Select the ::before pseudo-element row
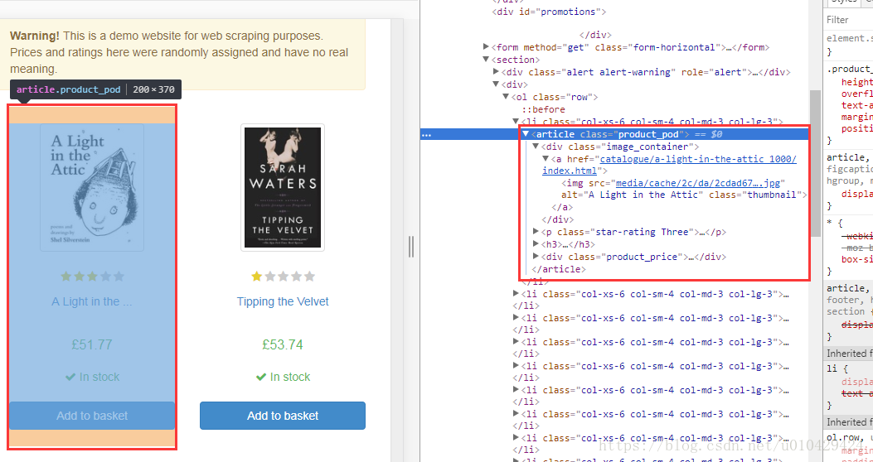873x462 pixels. [543, 109]
